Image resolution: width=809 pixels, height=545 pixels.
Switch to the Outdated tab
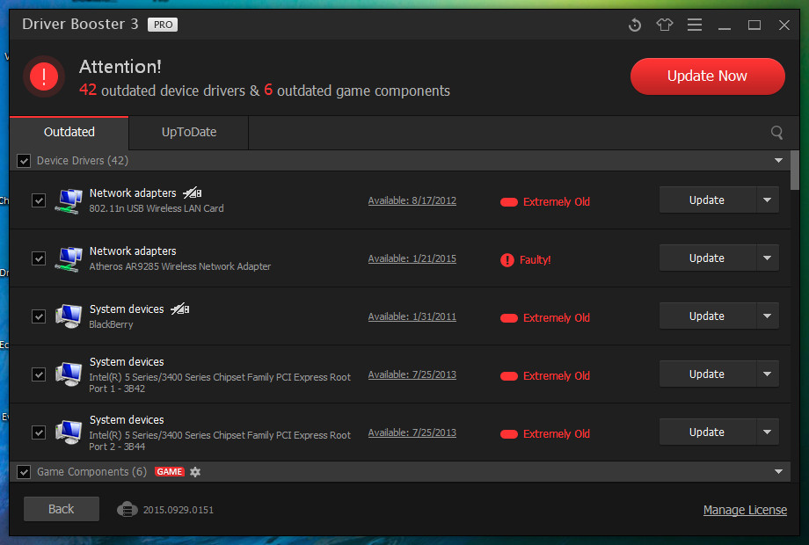pyautogui.click(x=69, y=133)
